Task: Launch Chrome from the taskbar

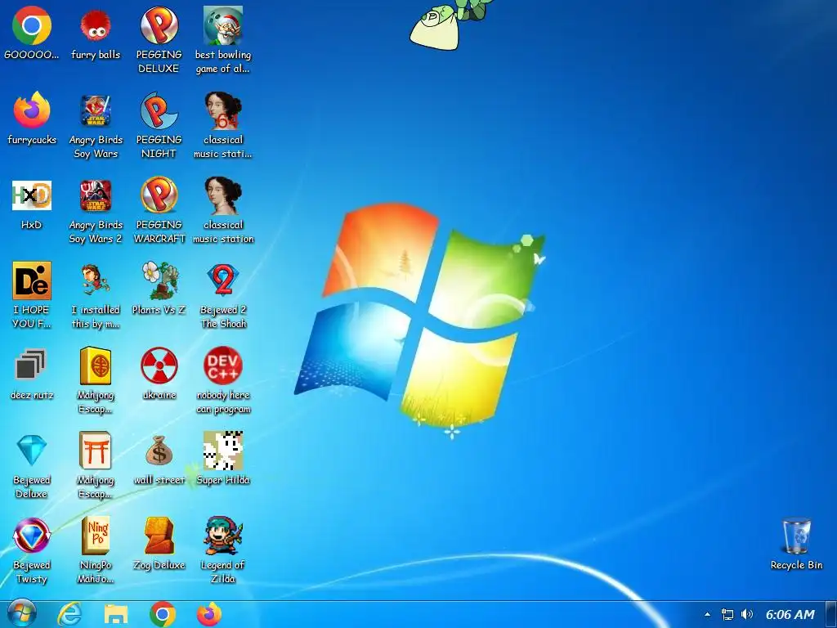Action: 163,614
